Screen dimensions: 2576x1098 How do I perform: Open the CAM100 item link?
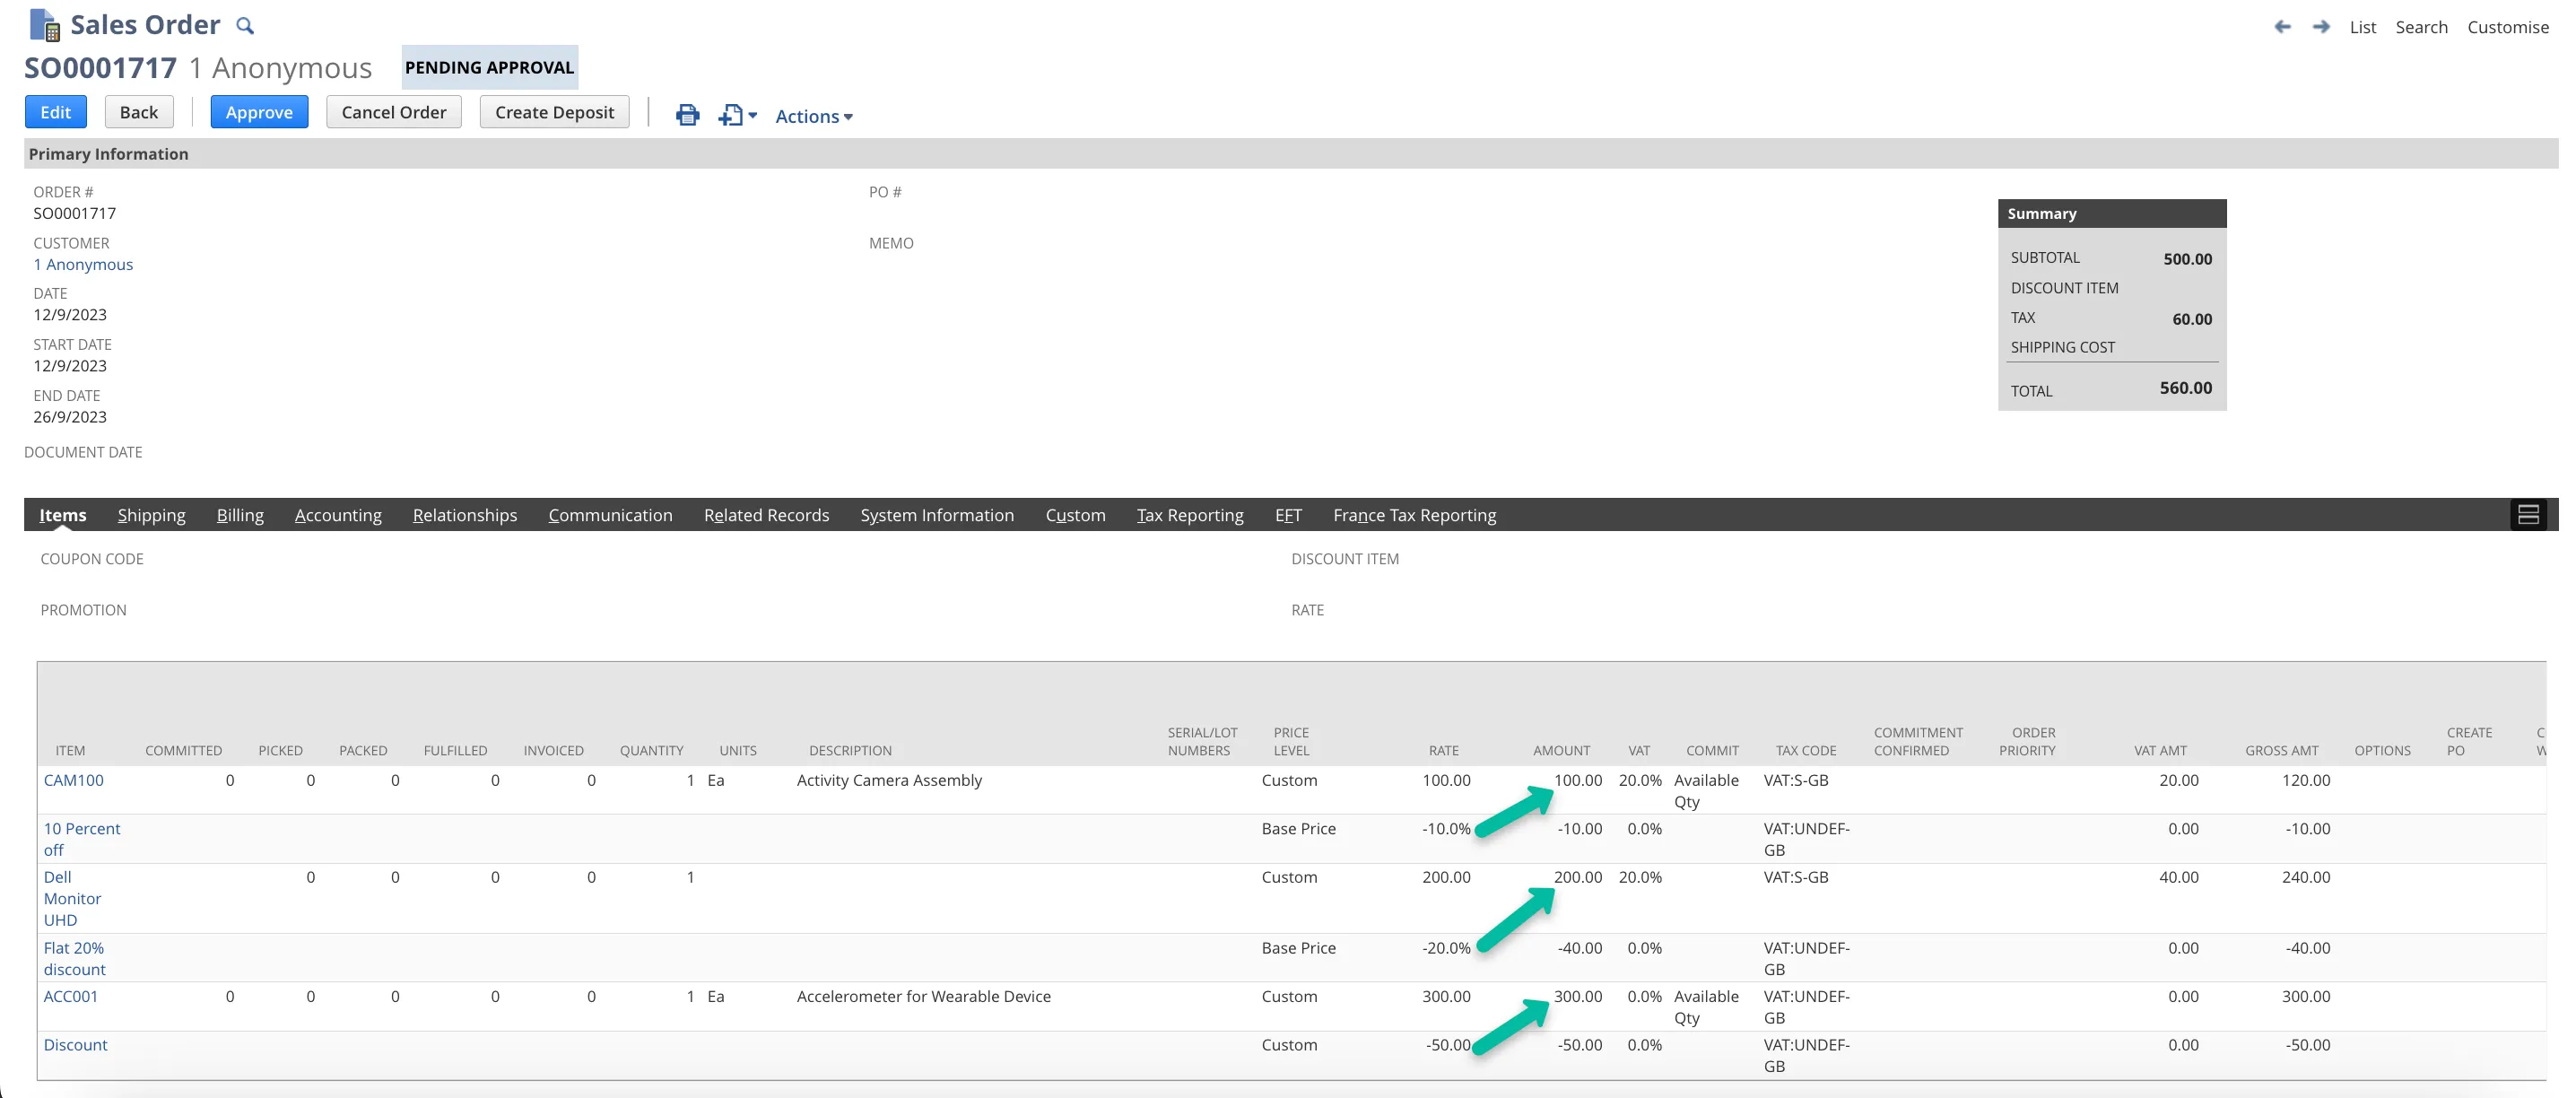pyautogui.click(x=73, y=780)
